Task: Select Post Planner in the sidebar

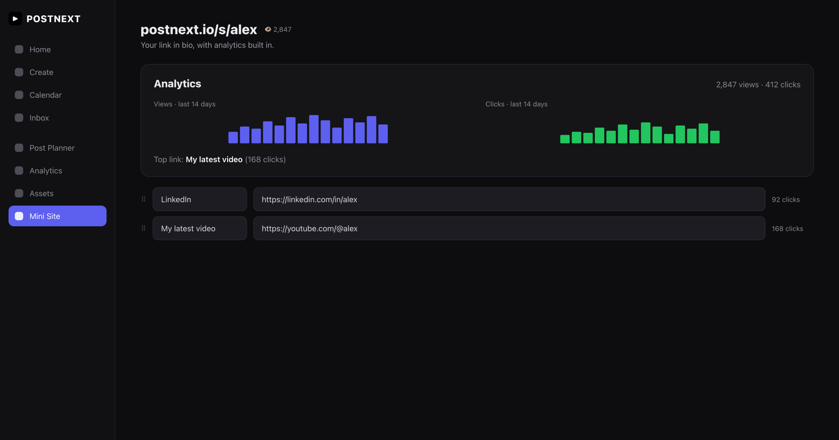Action: (57, 148)
